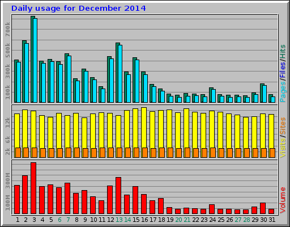The height and width of the screenshot is (227, 290).
Task: Click the 700k y-axis label
Action: click(x=7, y=29)
